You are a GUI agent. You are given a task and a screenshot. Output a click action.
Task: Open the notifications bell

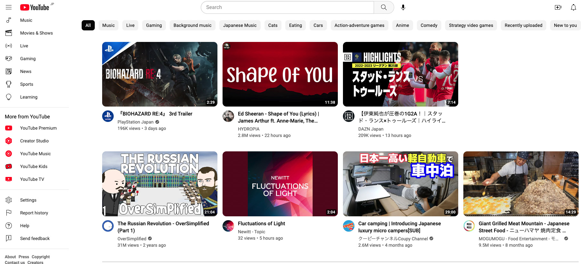click(x=574, y=7)
